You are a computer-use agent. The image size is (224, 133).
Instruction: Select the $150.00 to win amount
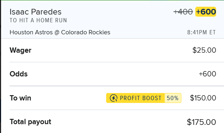(x=203, y=98)
